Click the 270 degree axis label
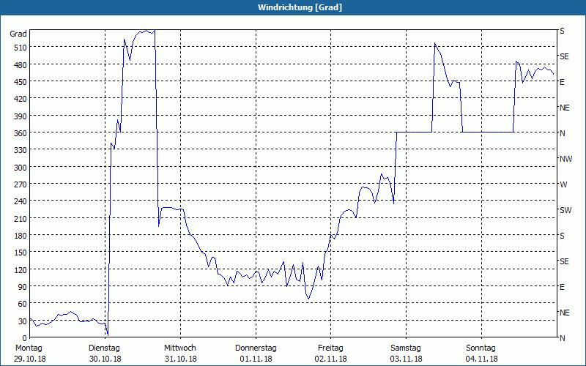Image resolution: width=586 pixels, height=366 pixels. click(21, 184)
